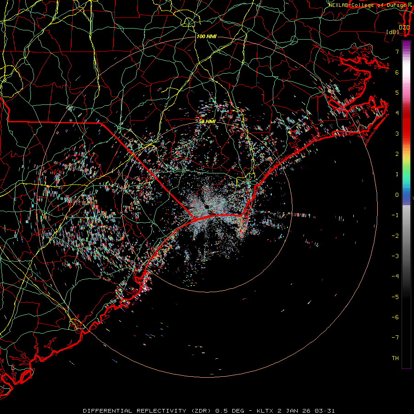The height and width of the screenshot is (414, 414).
Task: Click the -5 value on the color scale
Action: coord(395,297)
